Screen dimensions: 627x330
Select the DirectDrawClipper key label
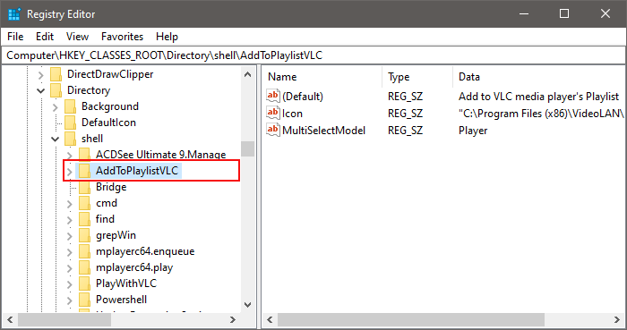coord(110,74)
